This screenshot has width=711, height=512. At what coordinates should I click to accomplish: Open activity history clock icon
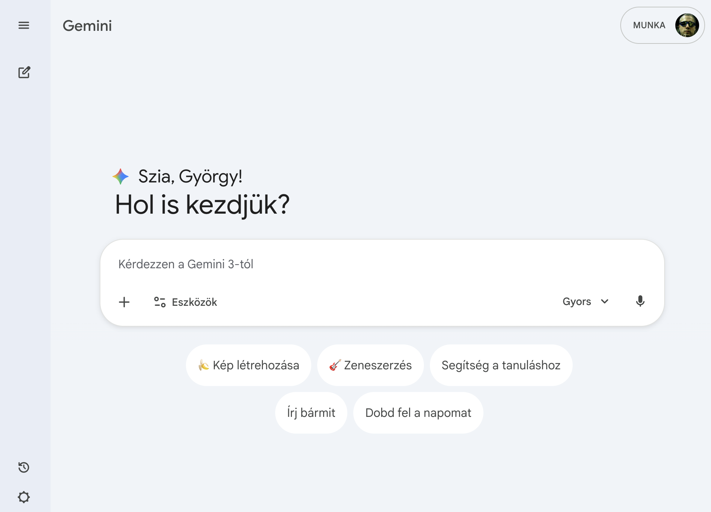click(x=24, y=467)
